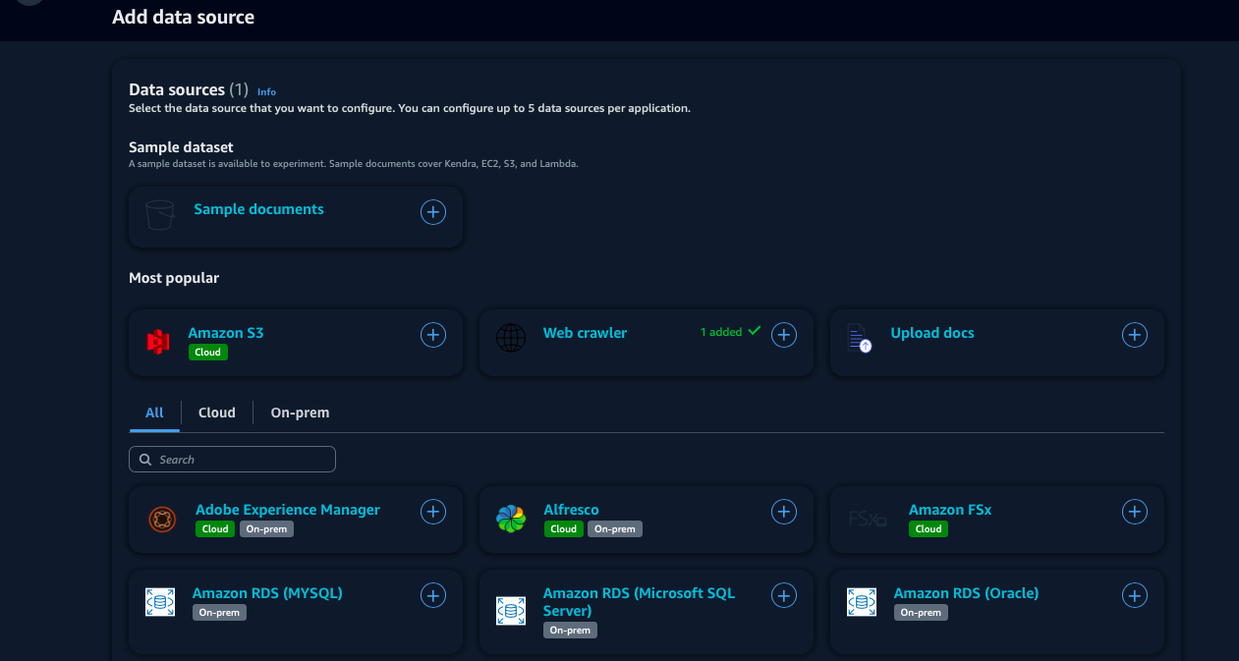
Task: Open the Amazon S3 title link
Action: tap(226, 333)
